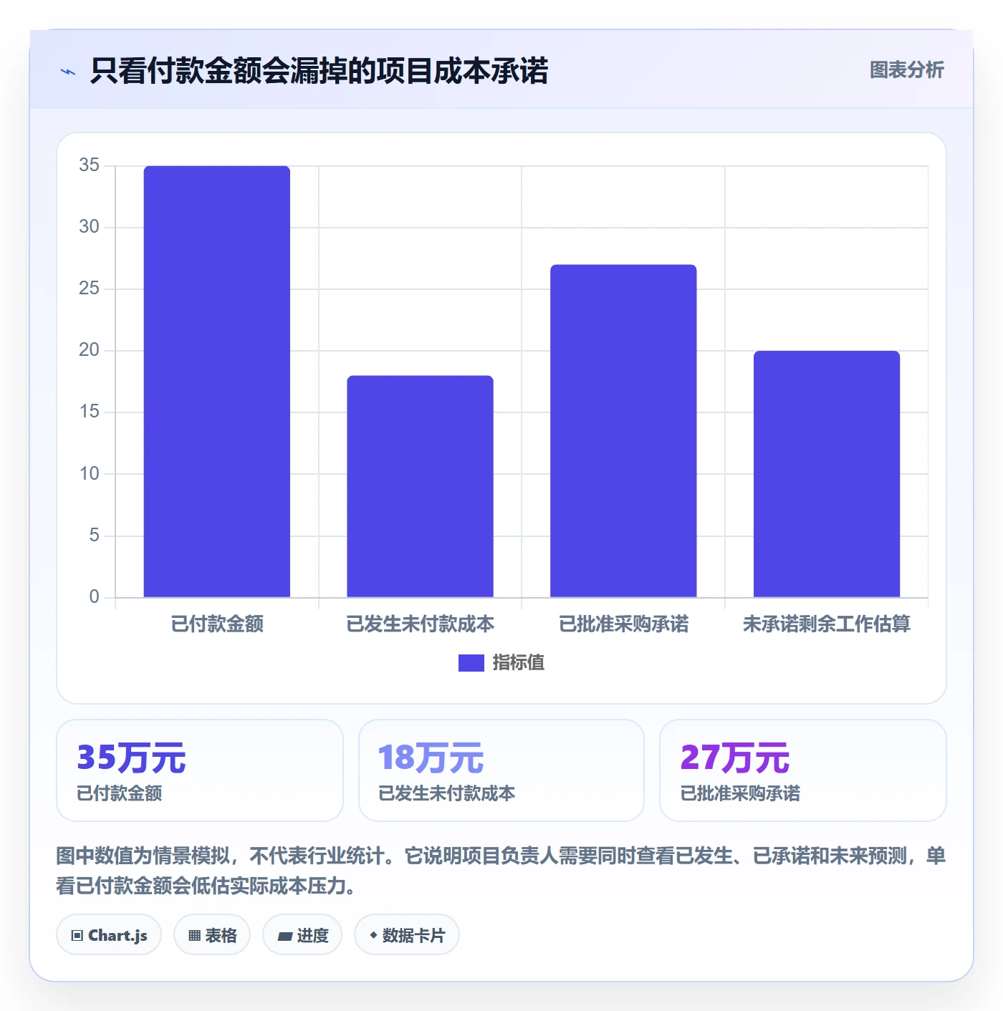The width and height of the screenshot is (1003, 1011).
Task: Click the Chart.js tag icon
Action: [77, 935]
